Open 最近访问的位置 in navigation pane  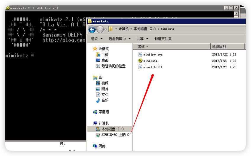click(x=113, y=66)
